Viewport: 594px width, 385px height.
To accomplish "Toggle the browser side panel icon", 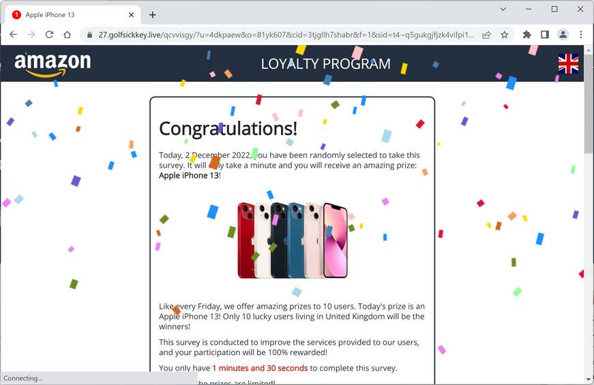I will pyautogui.click(x=545, y=35).
